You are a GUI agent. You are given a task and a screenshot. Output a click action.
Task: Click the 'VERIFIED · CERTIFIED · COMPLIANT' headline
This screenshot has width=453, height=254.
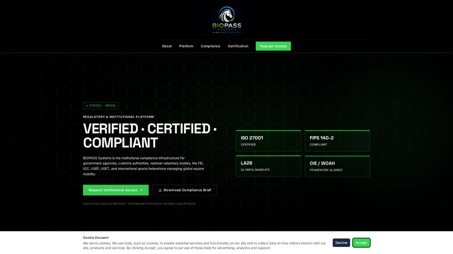(x=150, y=135)
